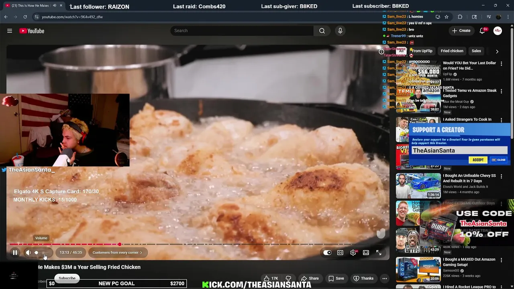Click the Create button
This screenshot has height=289, width=514.
461,31
